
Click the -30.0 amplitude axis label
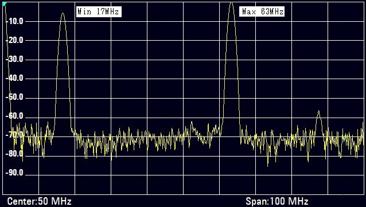(x=14, y=59)
